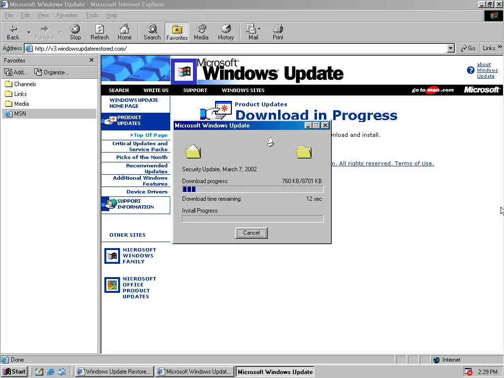
Task: Show History from the toolbar
Action: click(226, 32)
